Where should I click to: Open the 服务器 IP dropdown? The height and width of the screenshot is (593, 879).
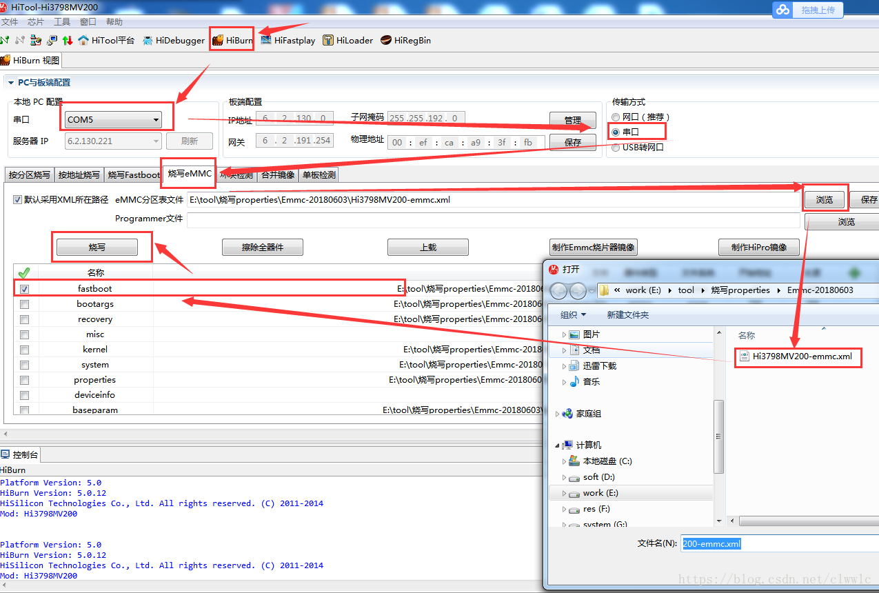113,141
